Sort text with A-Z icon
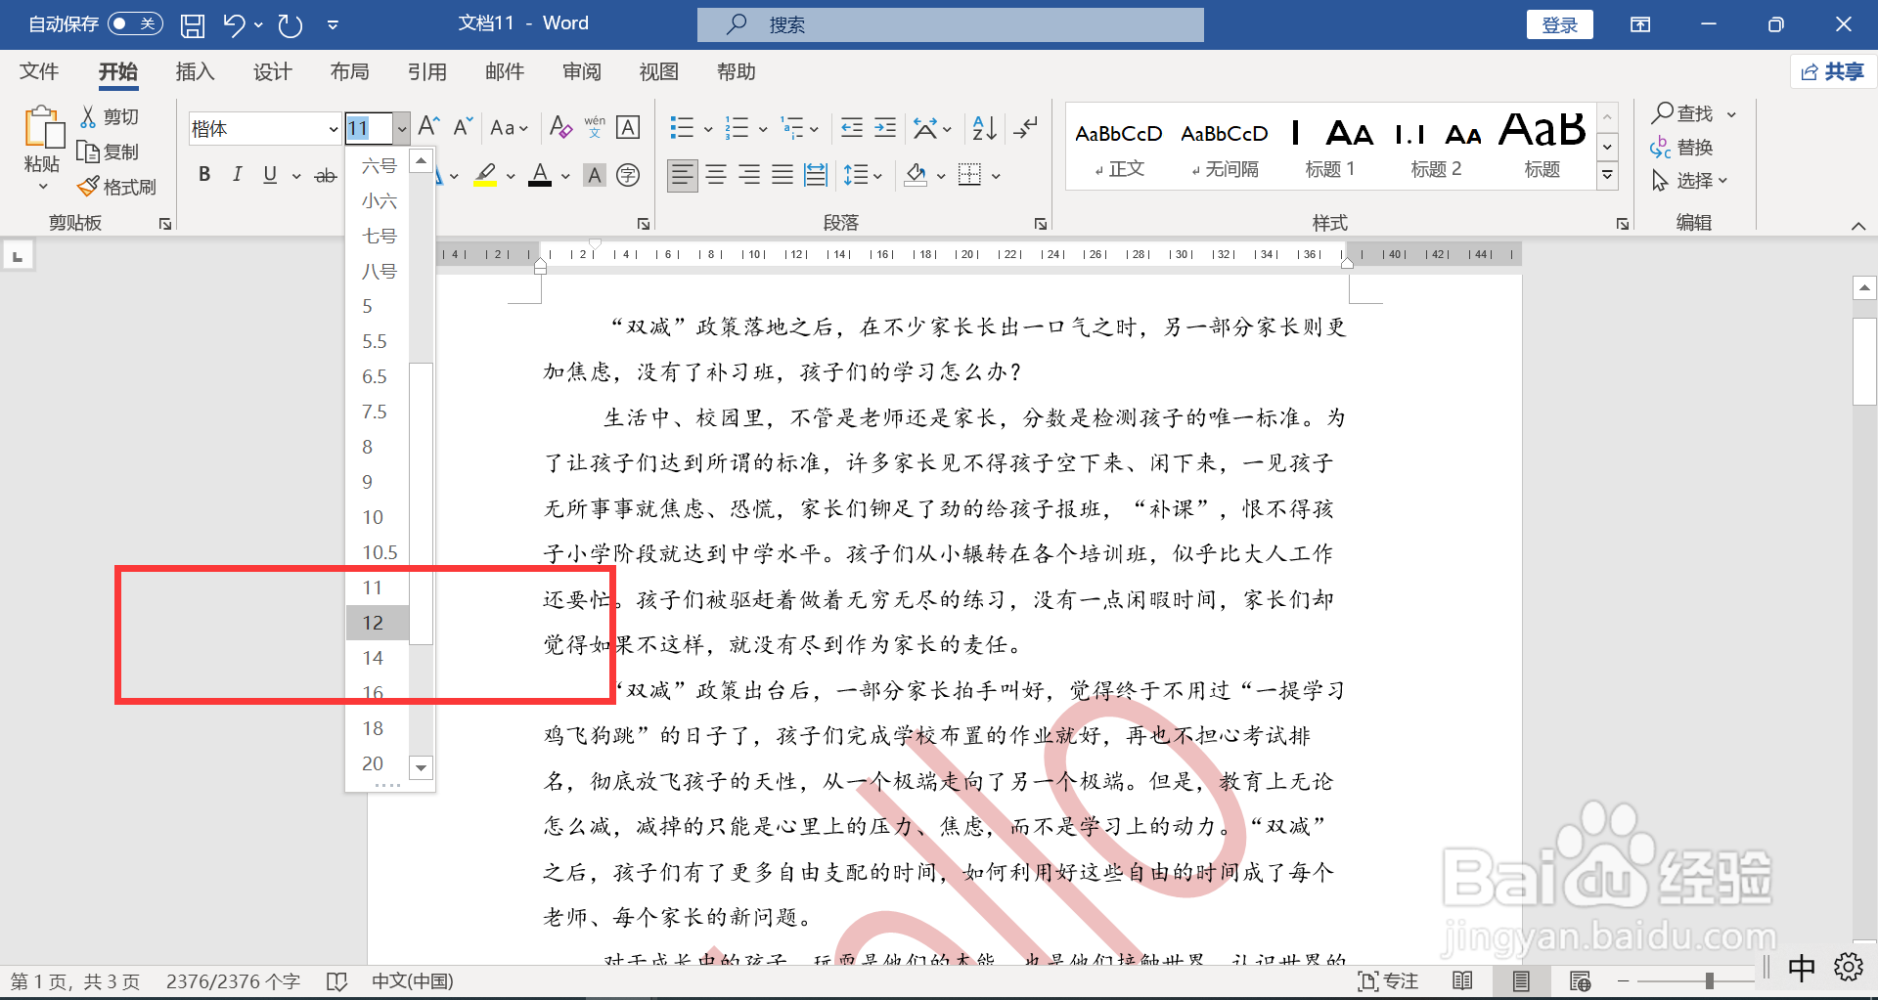 [x=984, y=127]
